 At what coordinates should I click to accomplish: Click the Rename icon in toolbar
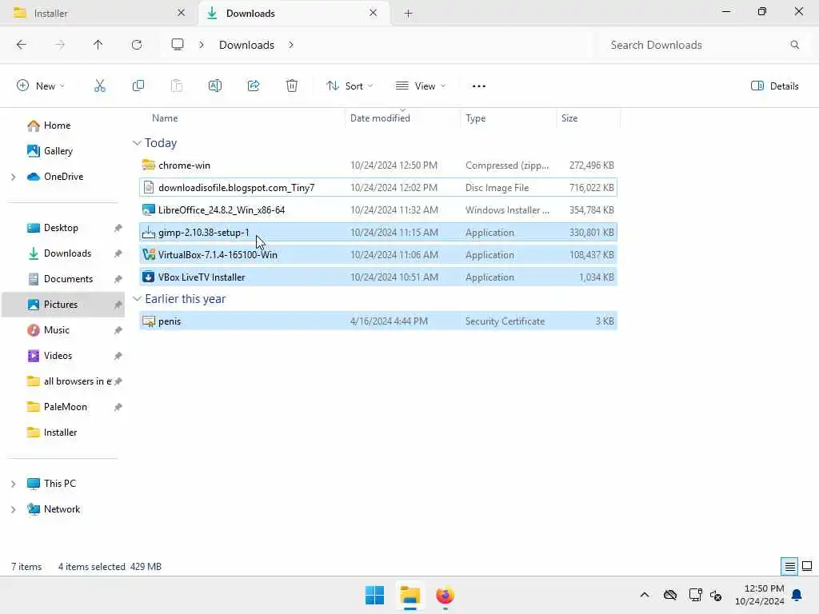[x=215, y=86]
